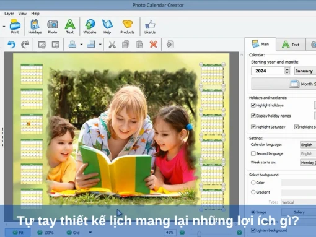The height and width of the screenshot is (237, 316).
Task: Toggle Display holiday names checkbox
Action: 253,116
